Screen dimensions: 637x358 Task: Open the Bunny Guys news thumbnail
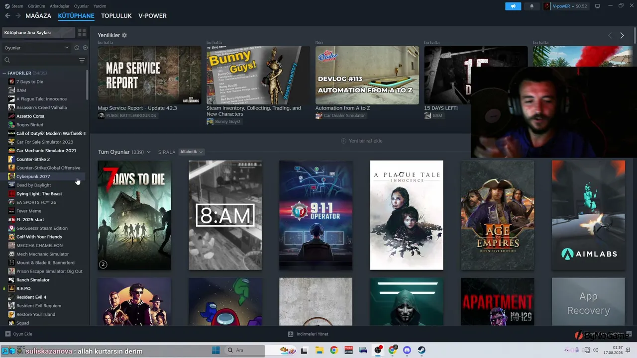click(x=258, y=75)
